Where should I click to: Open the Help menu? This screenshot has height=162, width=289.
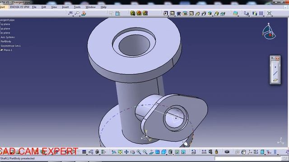click(103, 7)
